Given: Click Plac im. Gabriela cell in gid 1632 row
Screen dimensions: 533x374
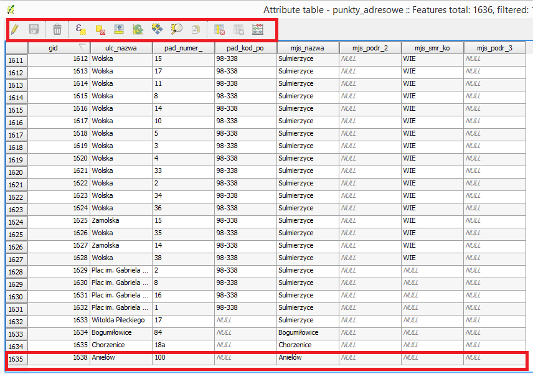Looking at the screenshot, I should [x=121, y=308].
